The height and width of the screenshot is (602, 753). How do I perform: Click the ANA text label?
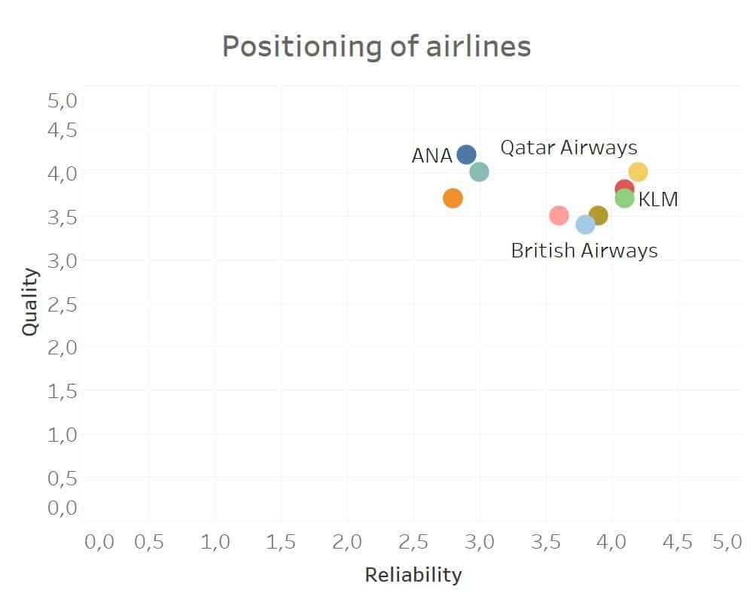tap(431, 157)
